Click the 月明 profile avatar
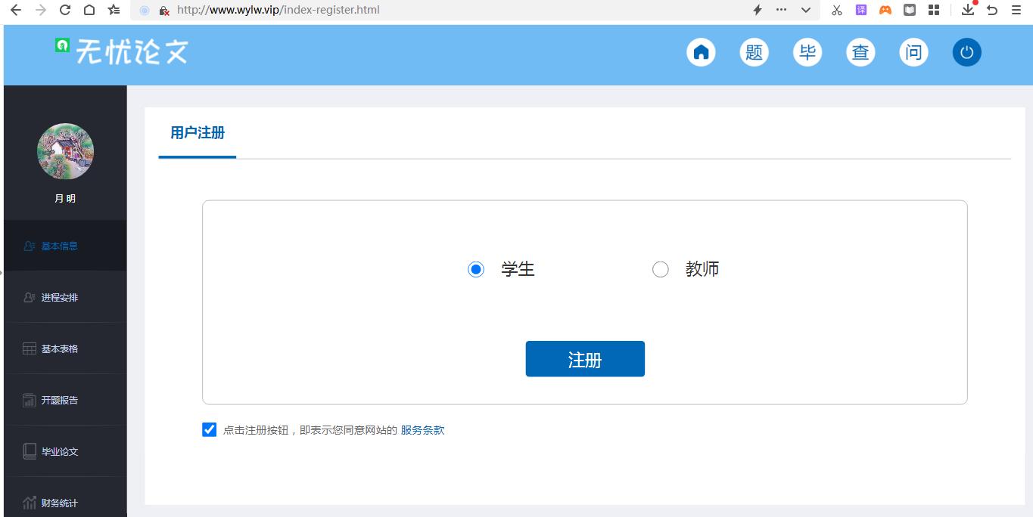1033x517 pixels. (x=65, y=151)
